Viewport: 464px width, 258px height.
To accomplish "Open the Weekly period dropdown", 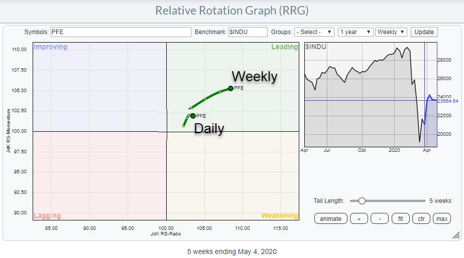I will (391, 32).
